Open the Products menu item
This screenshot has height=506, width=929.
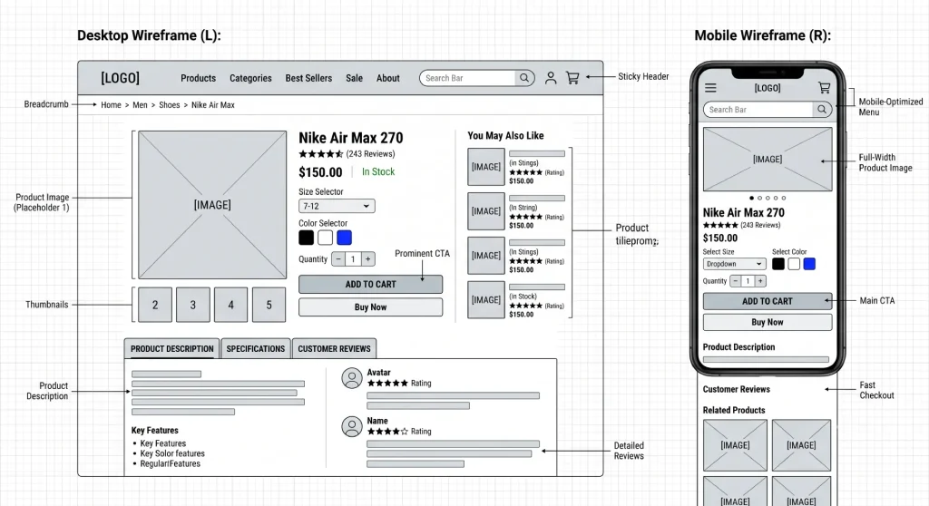click(198, 78)
